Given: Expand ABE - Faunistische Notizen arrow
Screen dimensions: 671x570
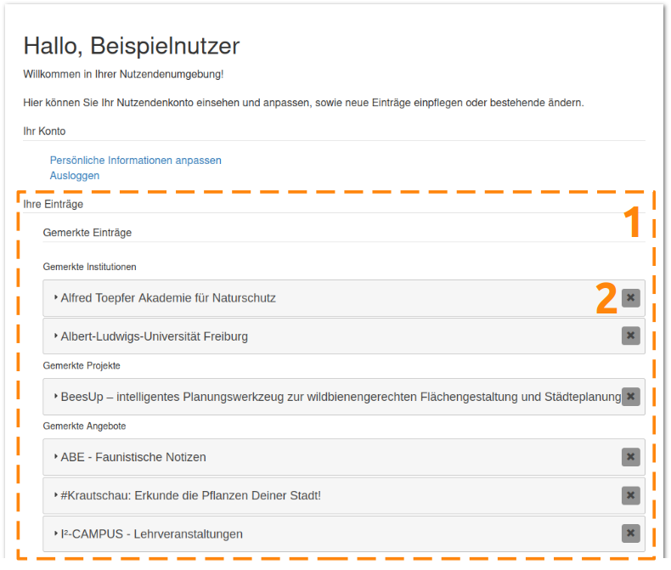Looking at the screenshot, I should [x=55, y=457].
